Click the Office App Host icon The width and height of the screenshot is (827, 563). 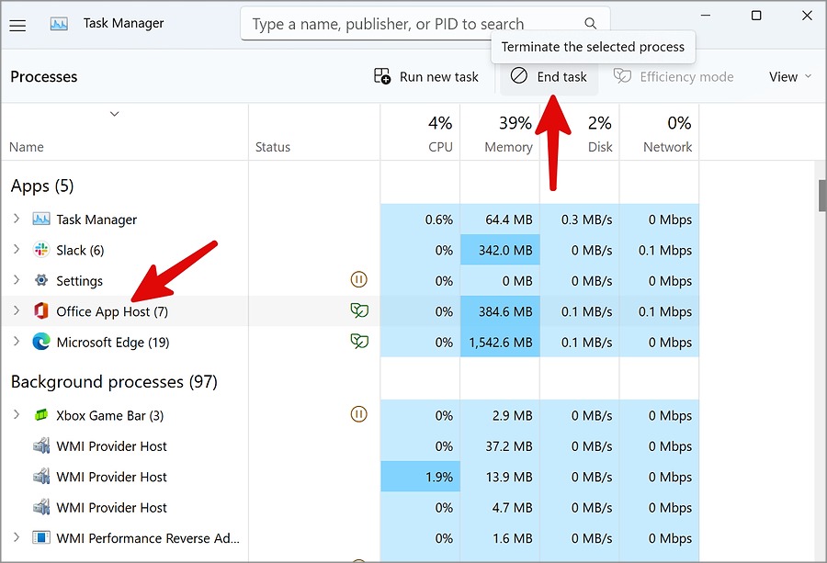(x=41, y=311)
